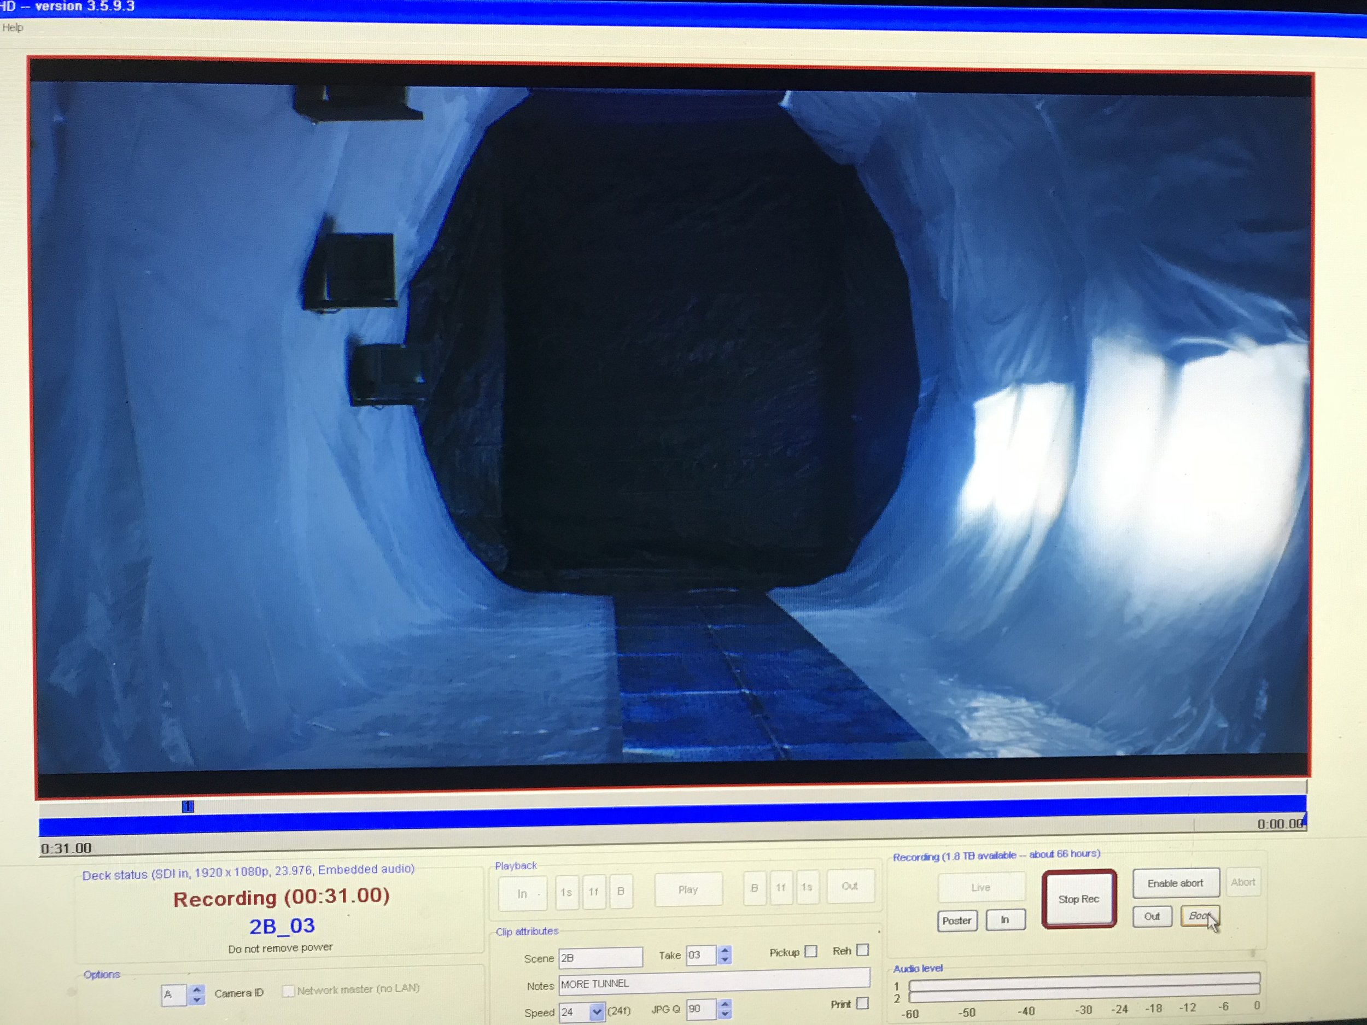Click the Scene input field

[x=600, y=958]
